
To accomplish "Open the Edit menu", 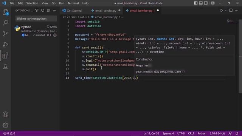I will click(x=20, y=3).
